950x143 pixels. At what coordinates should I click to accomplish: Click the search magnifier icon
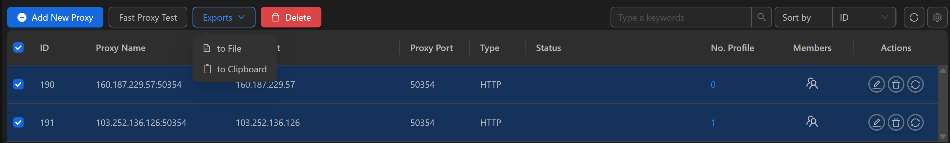761,17
